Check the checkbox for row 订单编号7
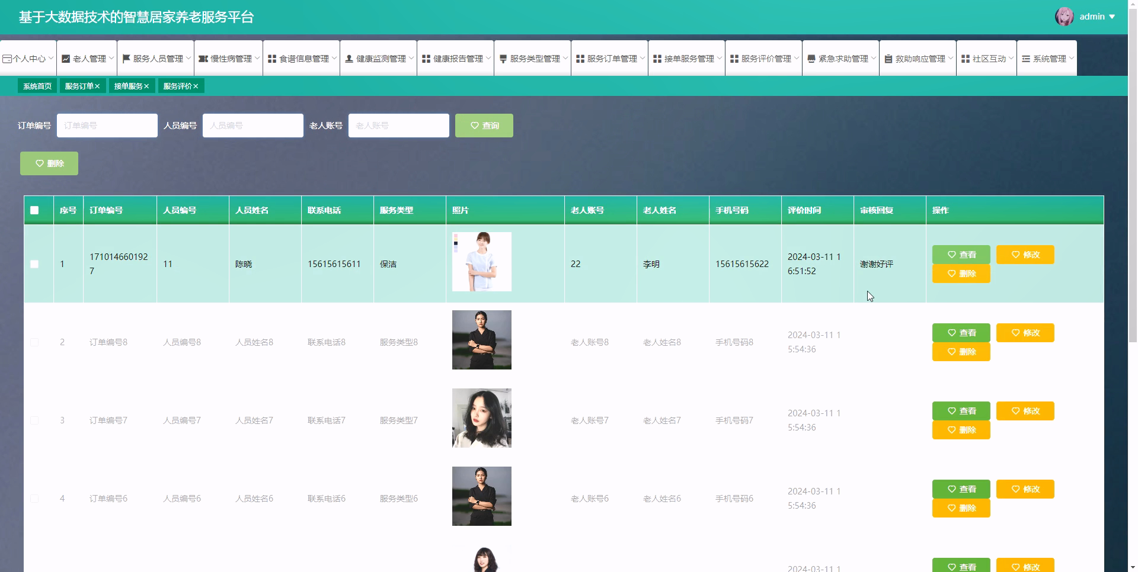This screenshot has width=1138, height=572. pyautogui.click(x=34, y=420)
